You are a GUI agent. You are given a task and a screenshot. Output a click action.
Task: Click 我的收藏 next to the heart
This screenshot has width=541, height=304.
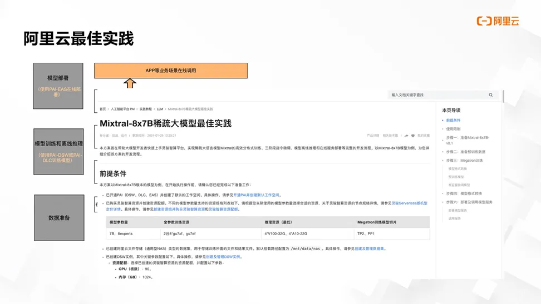(424, 136)
